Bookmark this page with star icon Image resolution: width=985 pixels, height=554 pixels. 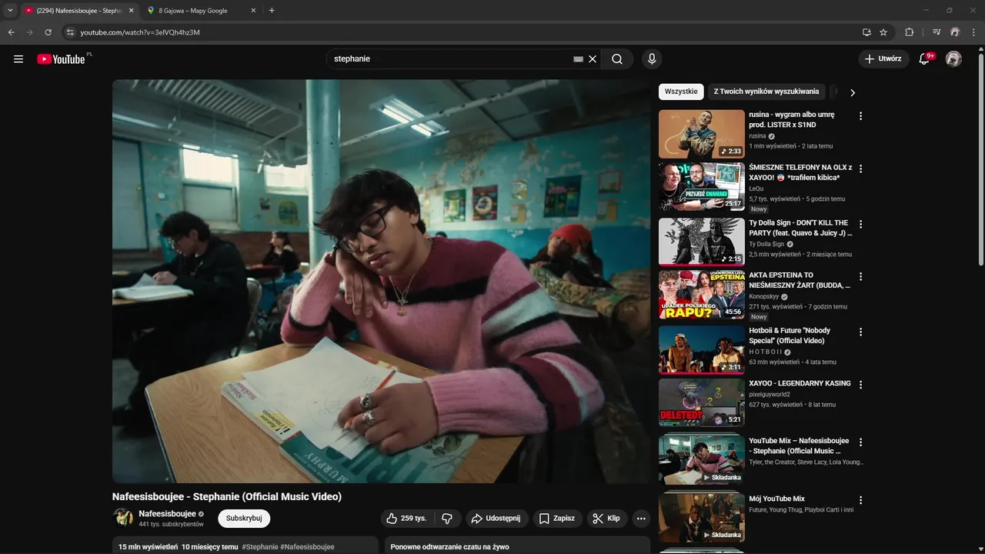(x=883, y=32)
